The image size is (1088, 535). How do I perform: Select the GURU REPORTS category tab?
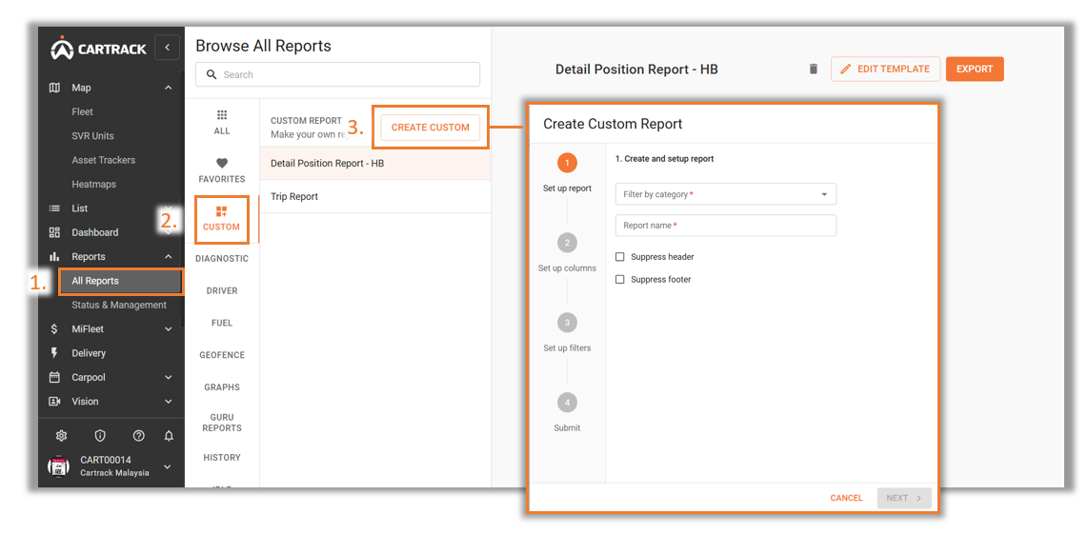pyautogui.click(x=222, y=423)
